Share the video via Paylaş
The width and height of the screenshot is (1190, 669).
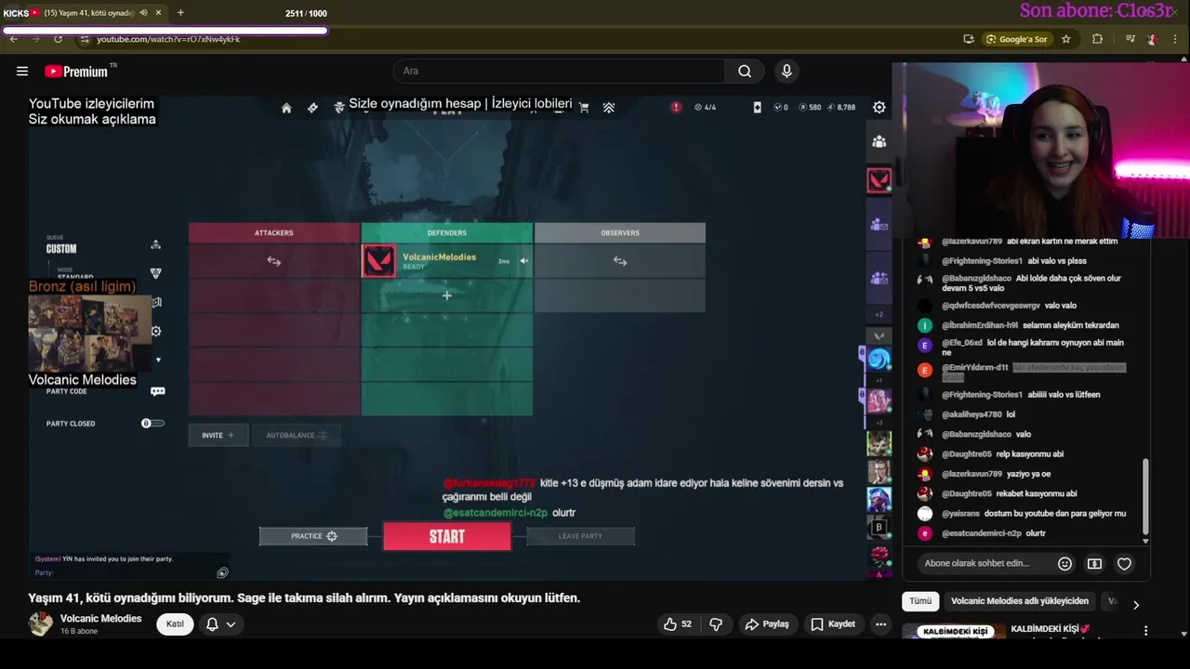pyautogui.click(x=767, y=624)
